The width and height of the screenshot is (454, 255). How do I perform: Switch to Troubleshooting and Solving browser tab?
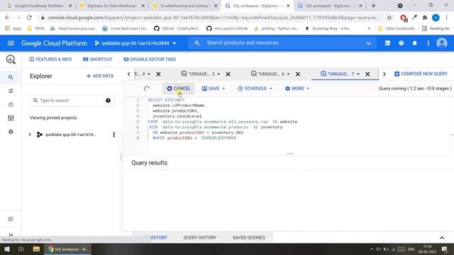184,6
